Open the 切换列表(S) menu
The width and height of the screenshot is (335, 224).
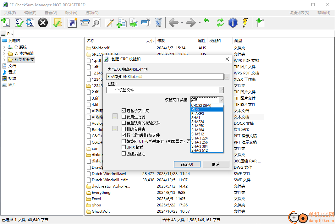(x=299, y=13)
